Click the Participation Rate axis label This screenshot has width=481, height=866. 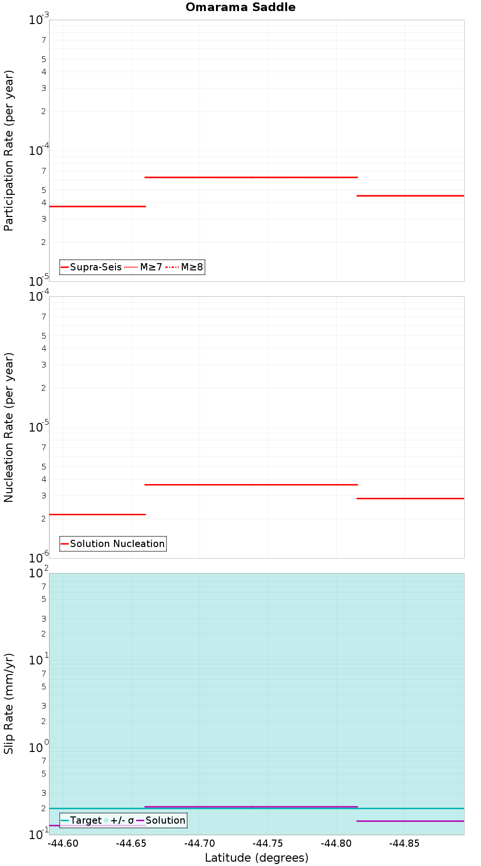click(x=9, y=151)
